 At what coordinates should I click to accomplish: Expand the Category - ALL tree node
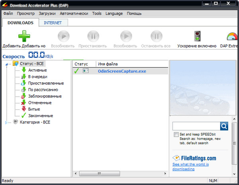6,123
